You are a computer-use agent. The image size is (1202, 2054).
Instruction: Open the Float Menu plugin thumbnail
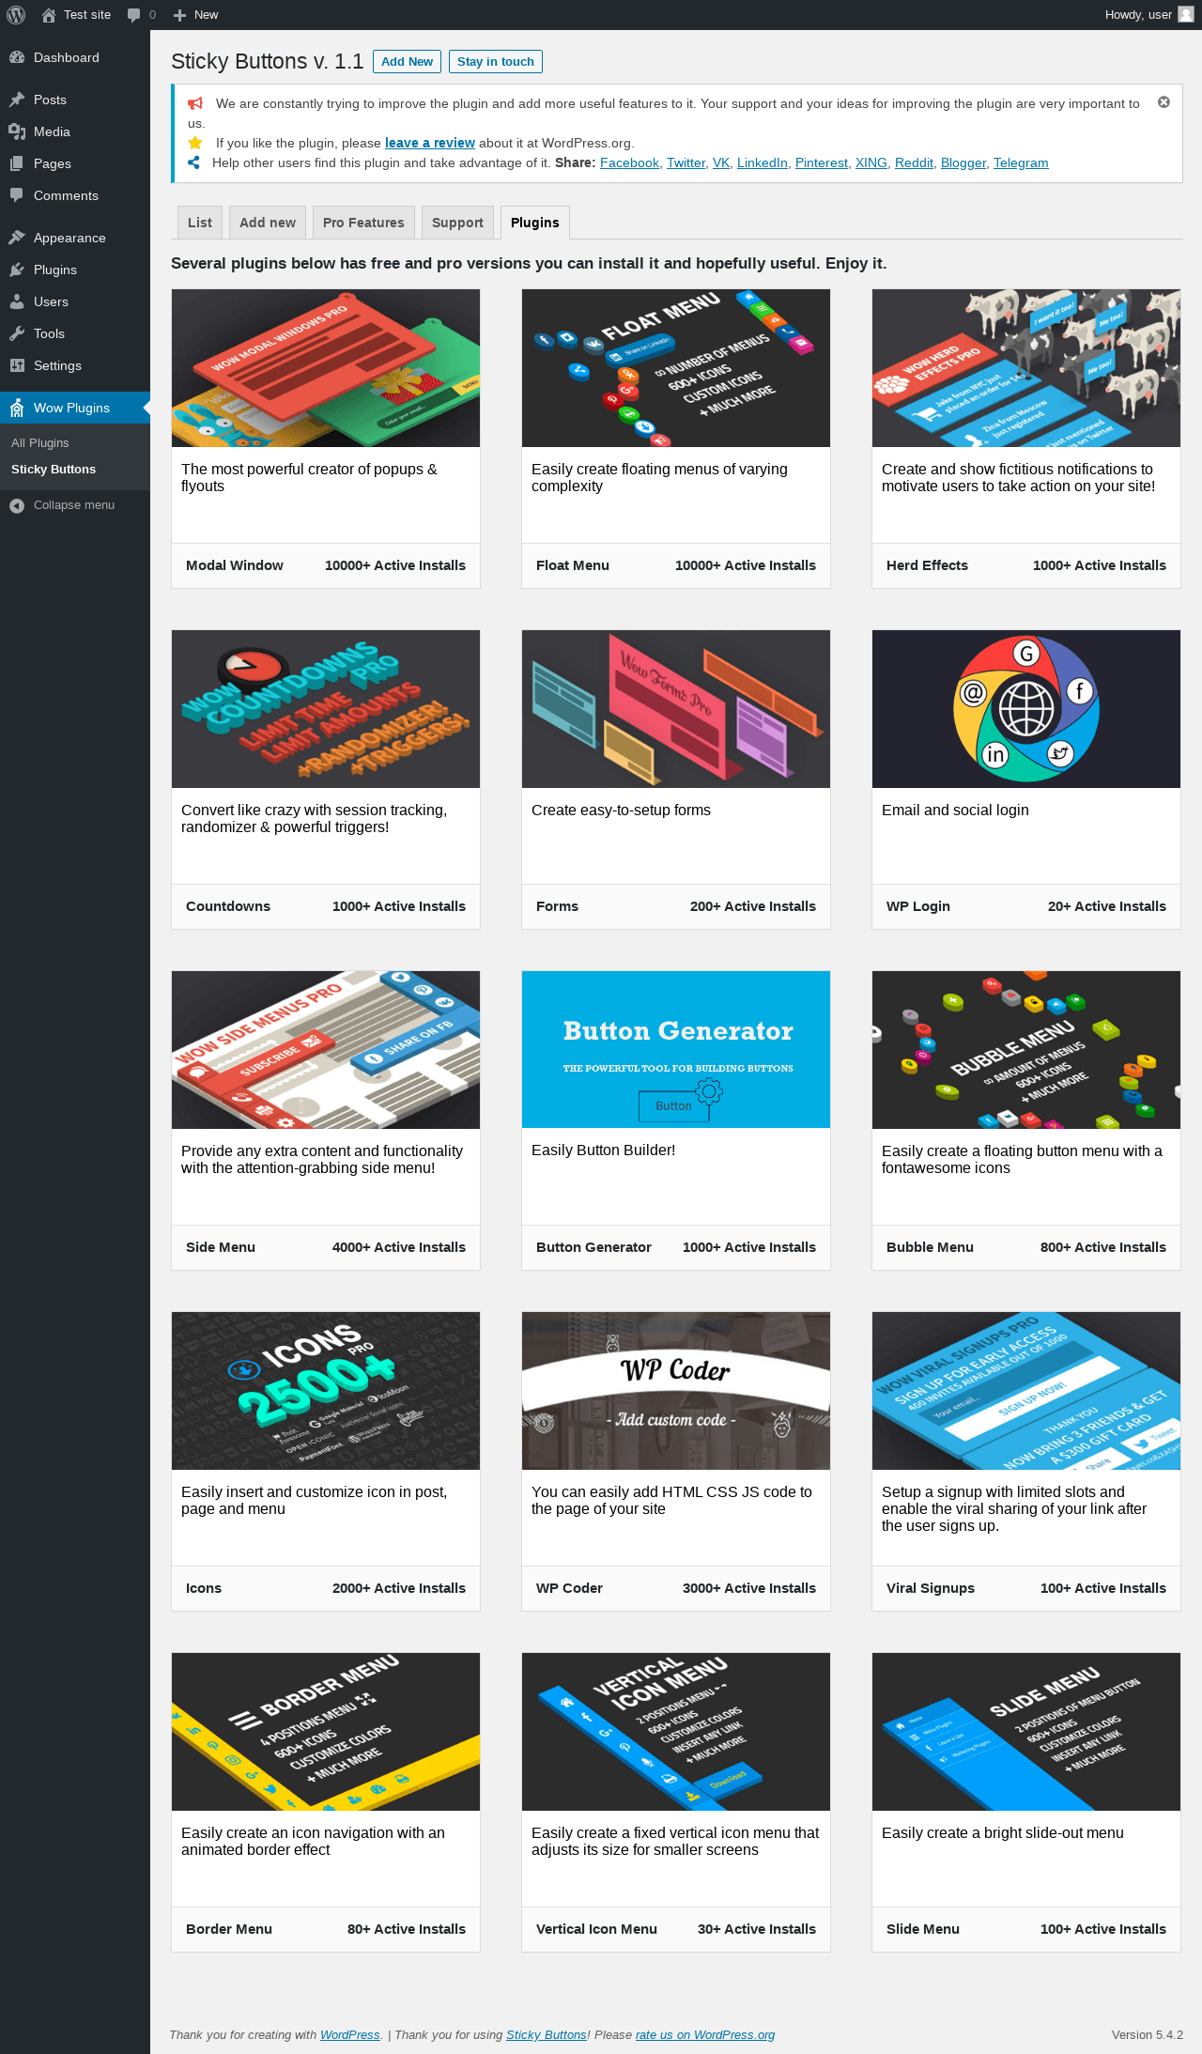[x=676, y=368]
